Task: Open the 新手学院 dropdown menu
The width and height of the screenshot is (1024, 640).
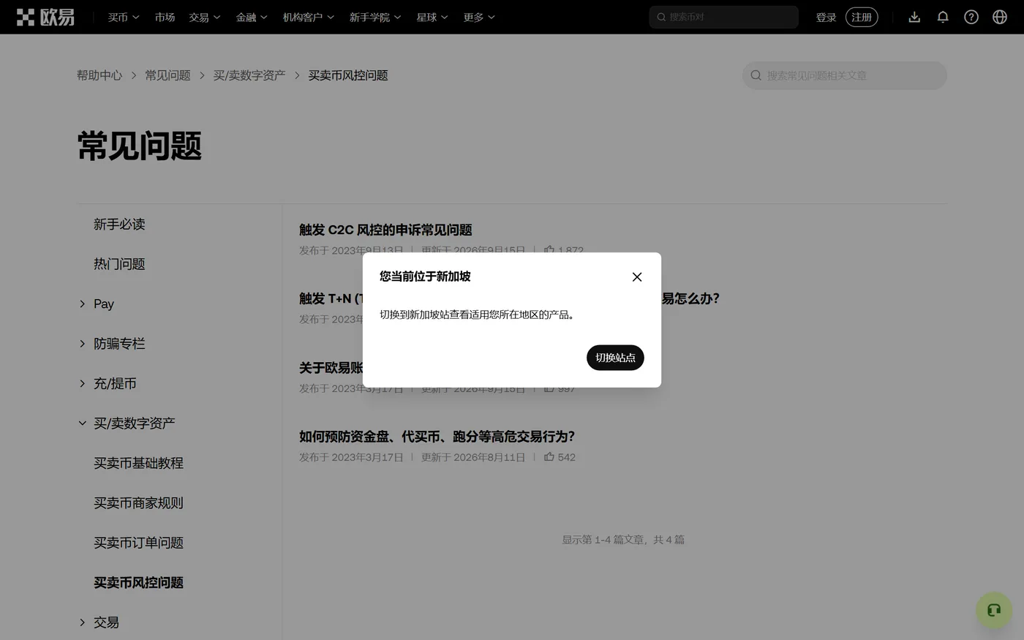Action: pos(375,17)
